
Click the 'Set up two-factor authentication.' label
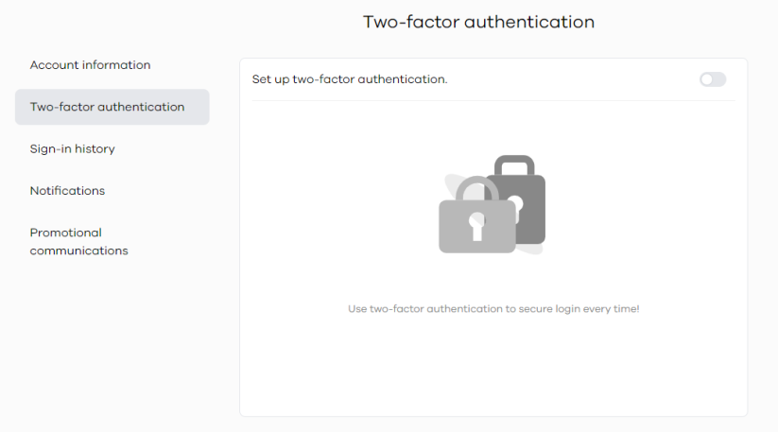tap(350, 79)
